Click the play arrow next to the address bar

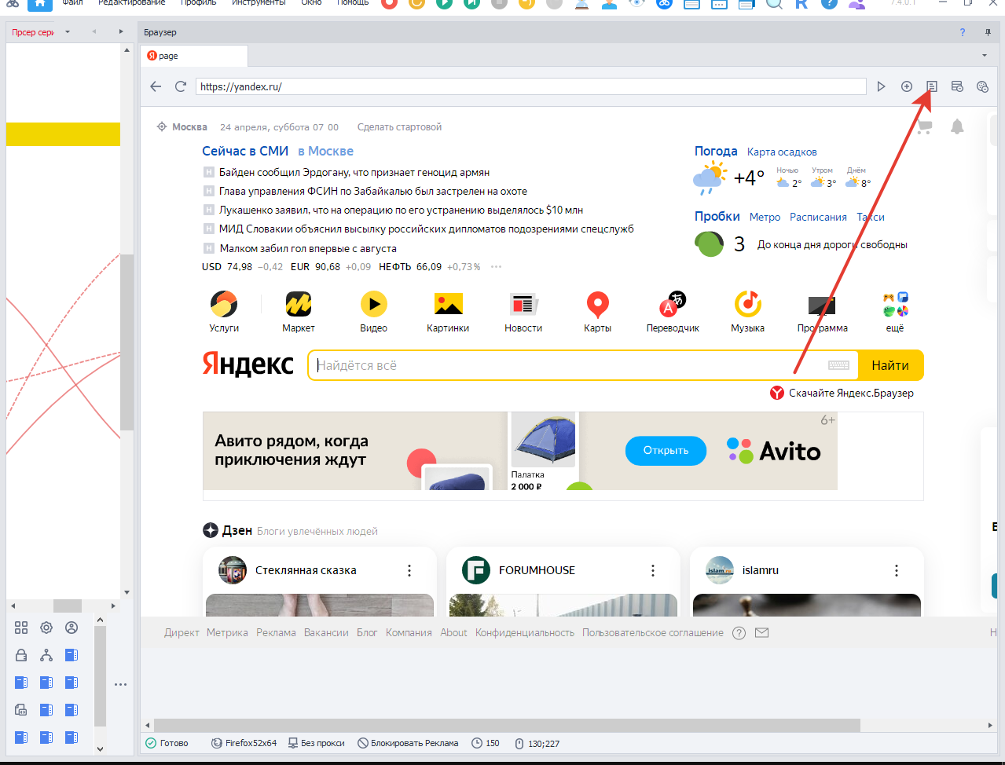click(882, 86)
